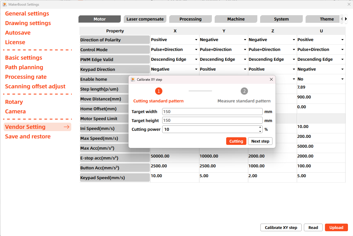Select step 1 Cutting standard pattern circle
This screenshot has height=236, width=353.
pyautogui.click(x=159, y=91)
